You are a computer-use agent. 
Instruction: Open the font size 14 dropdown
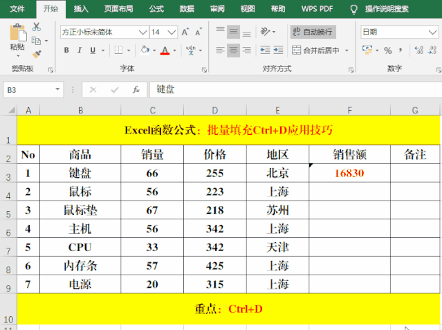[174, 32]
